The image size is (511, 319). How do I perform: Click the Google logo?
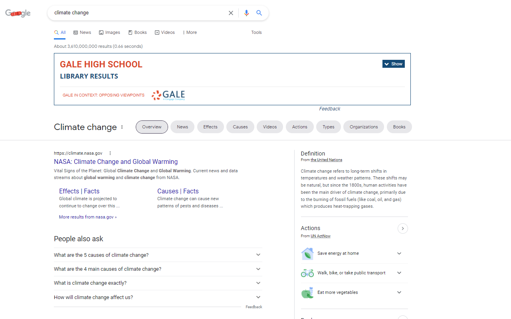click(18, 13)
